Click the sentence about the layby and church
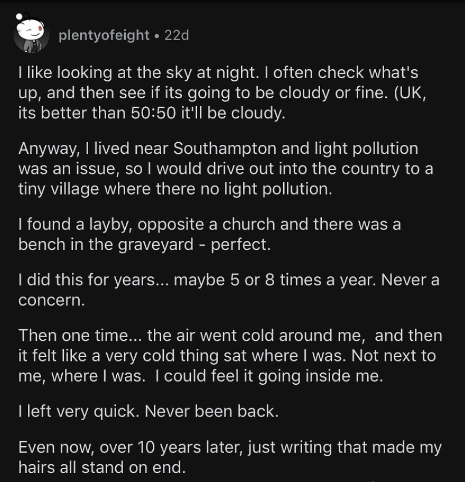 click(209, 225)
